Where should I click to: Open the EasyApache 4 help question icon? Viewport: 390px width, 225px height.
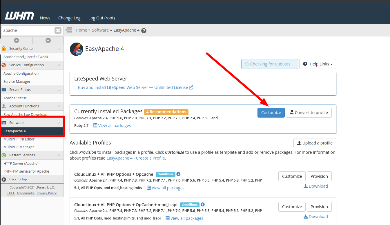pyautogui.click(x=144, y=31)
